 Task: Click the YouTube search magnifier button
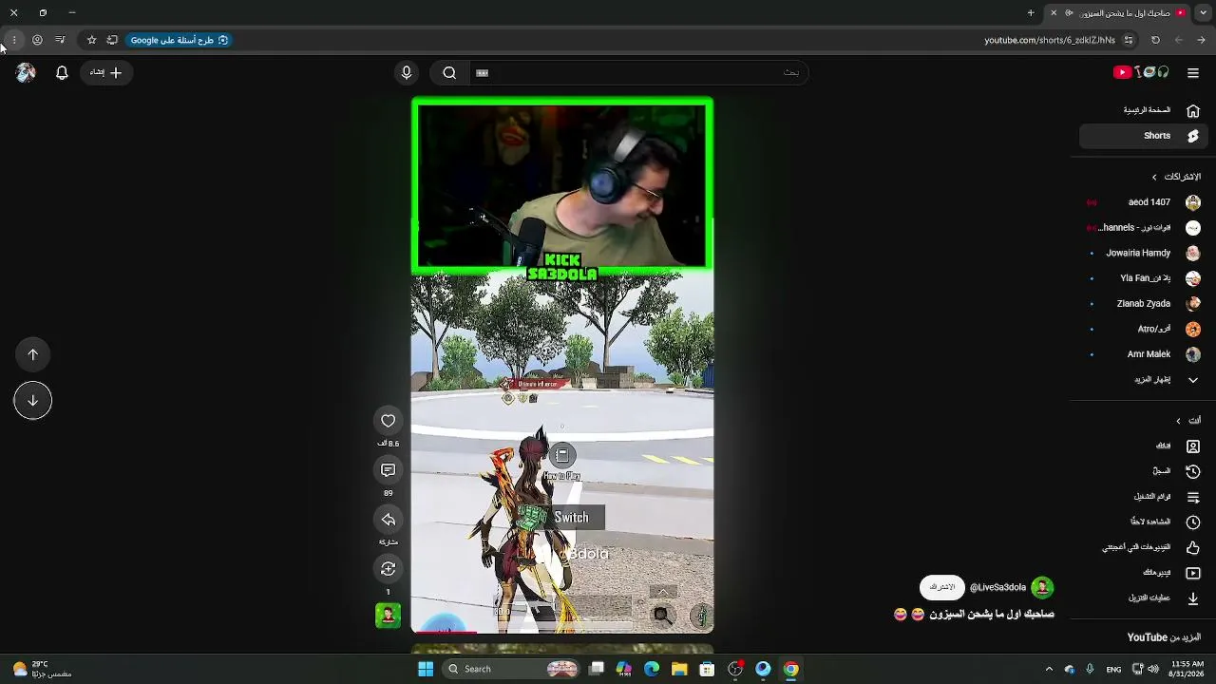point(449,72)
